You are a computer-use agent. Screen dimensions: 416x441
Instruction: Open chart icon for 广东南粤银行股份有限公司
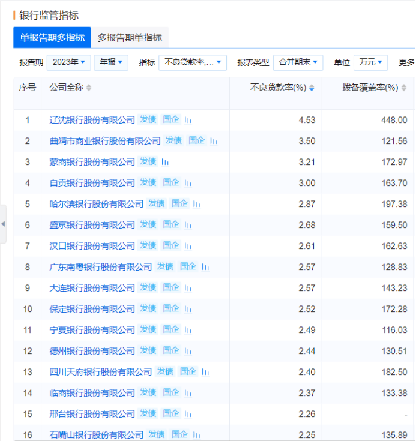pos(205,267)
